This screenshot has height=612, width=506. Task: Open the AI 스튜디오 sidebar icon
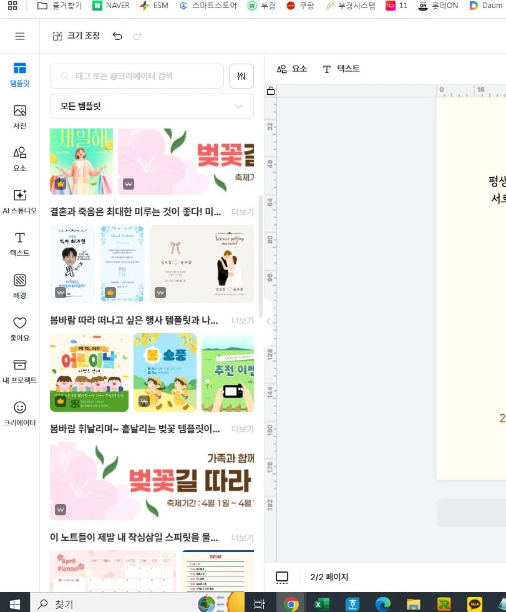(20, 202)
